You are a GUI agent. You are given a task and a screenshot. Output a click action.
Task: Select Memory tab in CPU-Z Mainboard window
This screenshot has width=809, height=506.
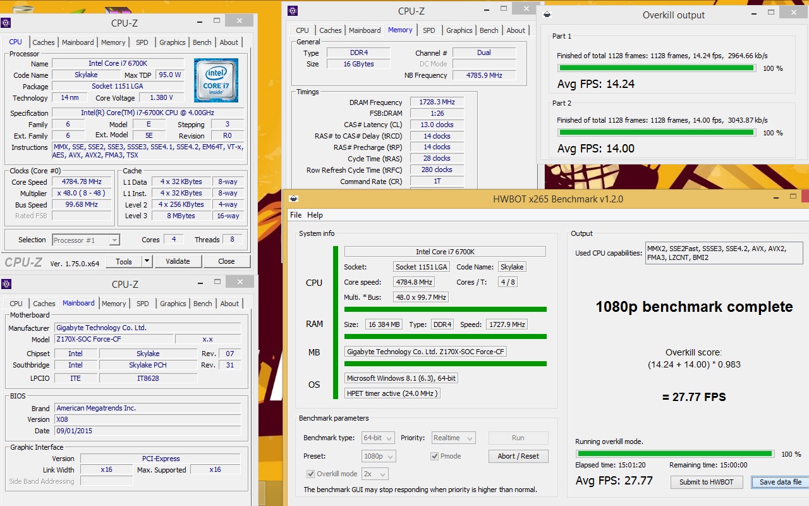click(114, 304)
